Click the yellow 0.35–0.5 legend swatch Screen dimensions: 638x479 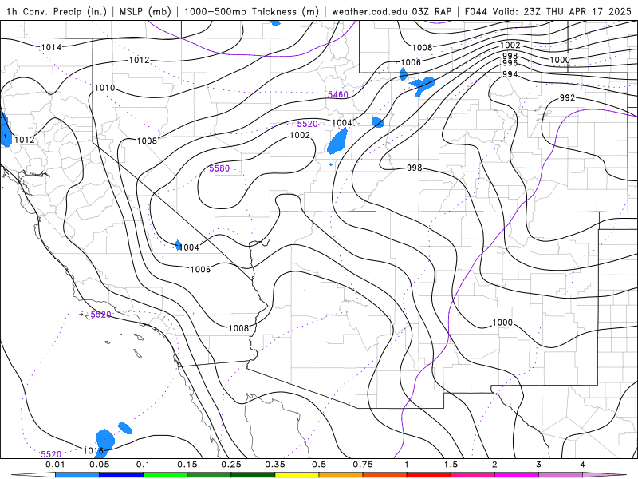pos(297,475)
